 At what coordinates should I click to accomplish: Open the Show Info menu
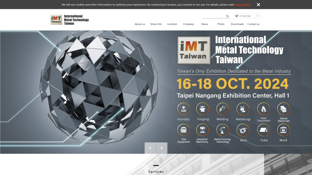156,24
